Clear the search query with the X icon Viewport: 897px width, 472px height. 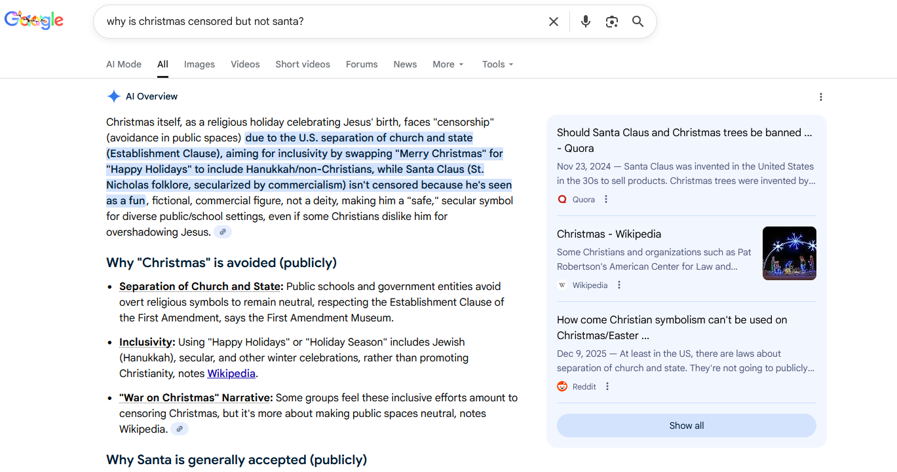point(554,22)
